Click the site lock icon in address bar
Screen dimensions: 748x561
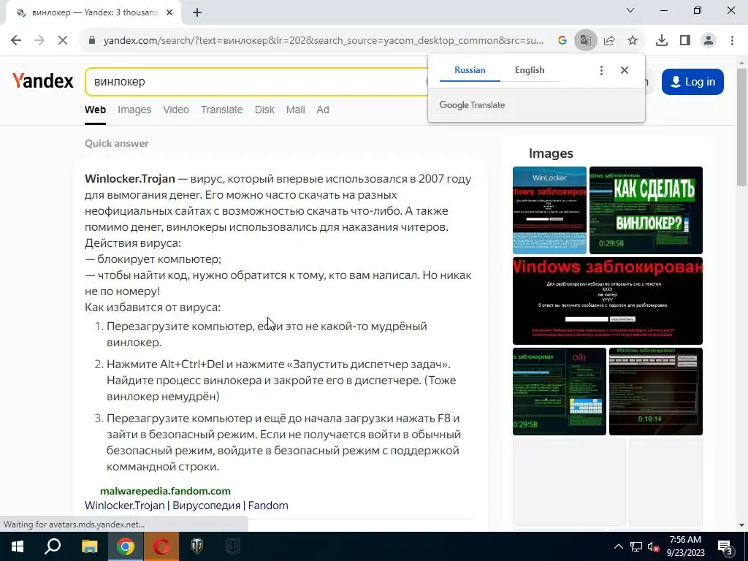[x=92, y=41]
